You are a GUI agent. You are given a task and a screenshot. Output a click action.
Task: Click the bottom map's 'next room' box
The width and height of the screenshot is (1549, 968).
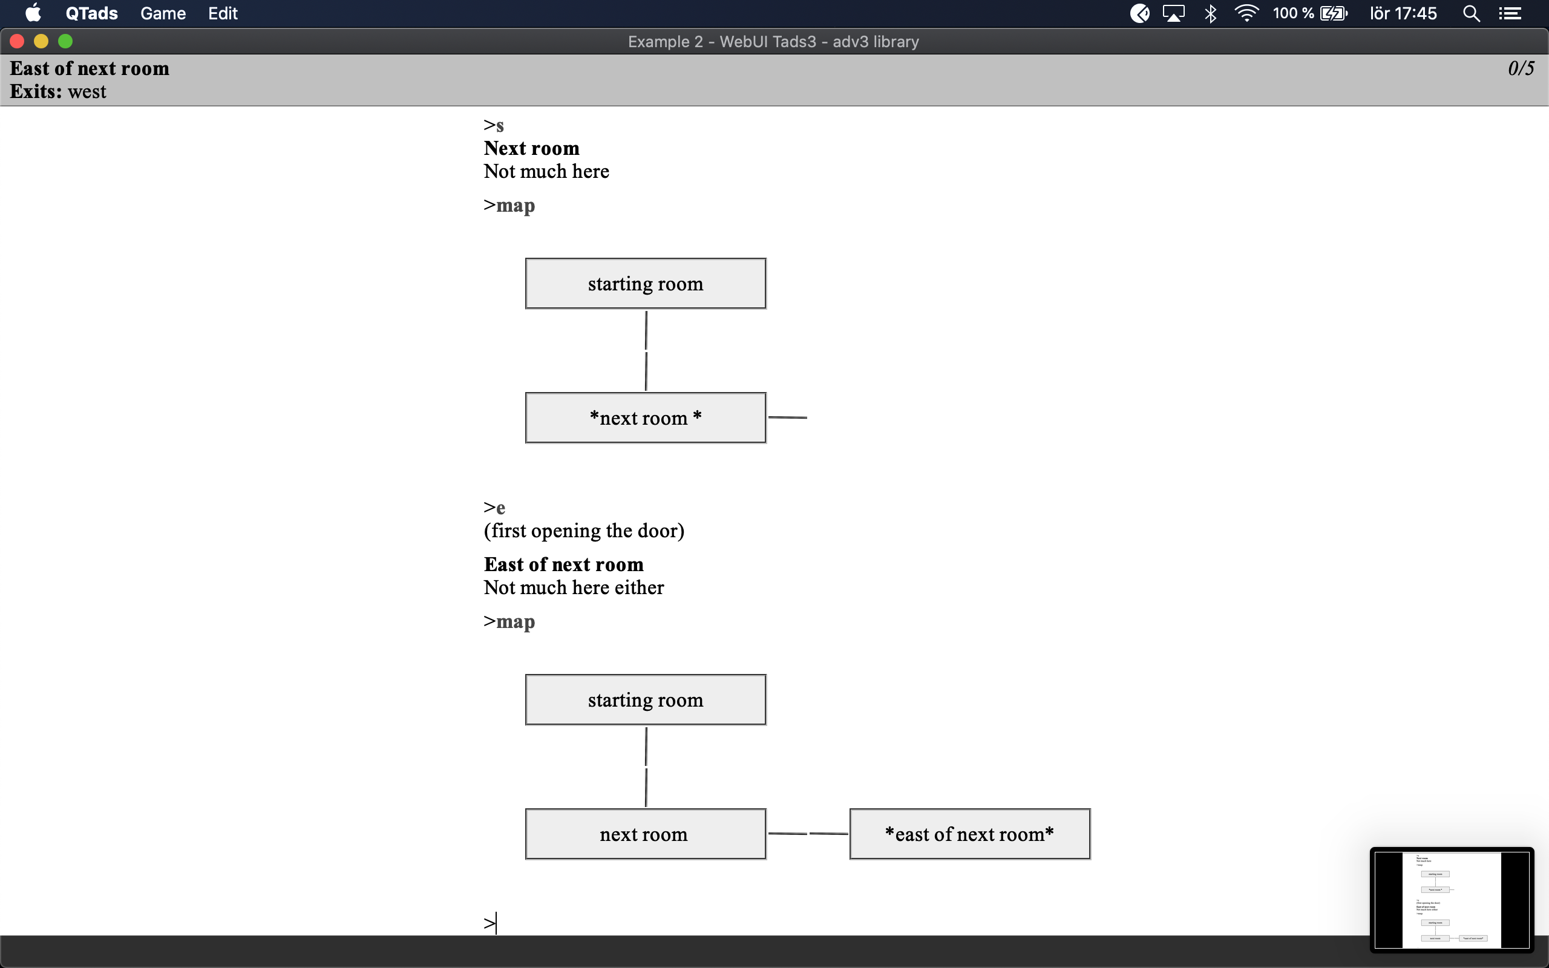[645, 834]
